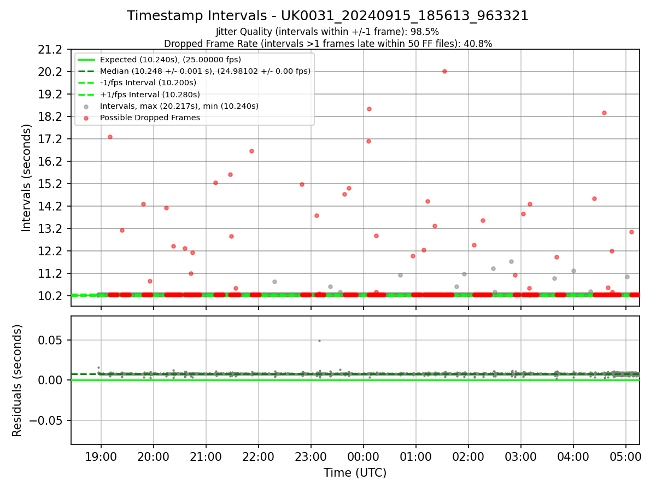The image size is (656, 492).
Task: Click the x-axis tick label '21:00'
Action: 206,456
